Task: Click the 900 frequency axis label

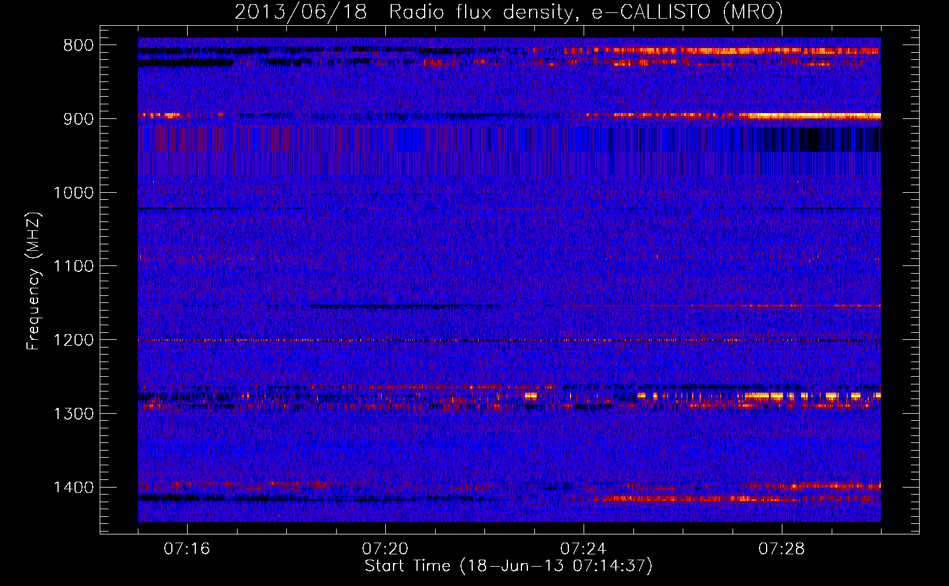Action: click(x=79, y=119)
